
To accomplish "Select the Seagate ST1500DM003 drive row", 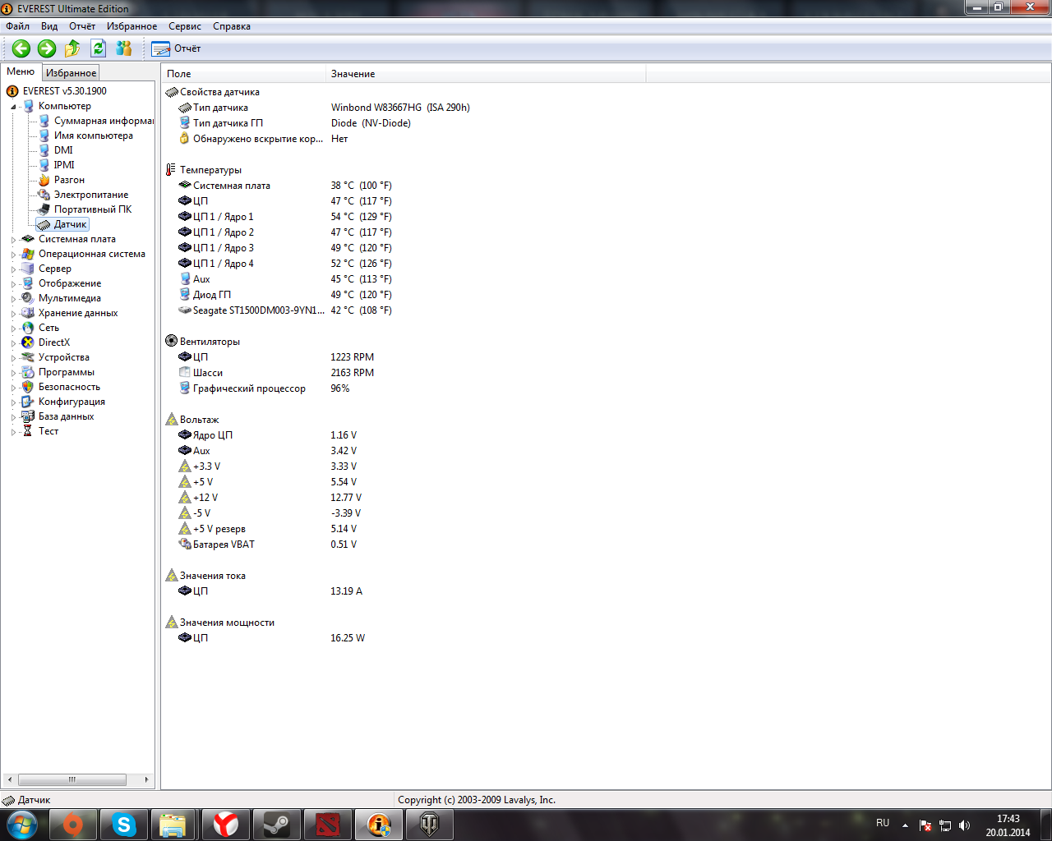I will pyautogui.click(x=285, y=310).
